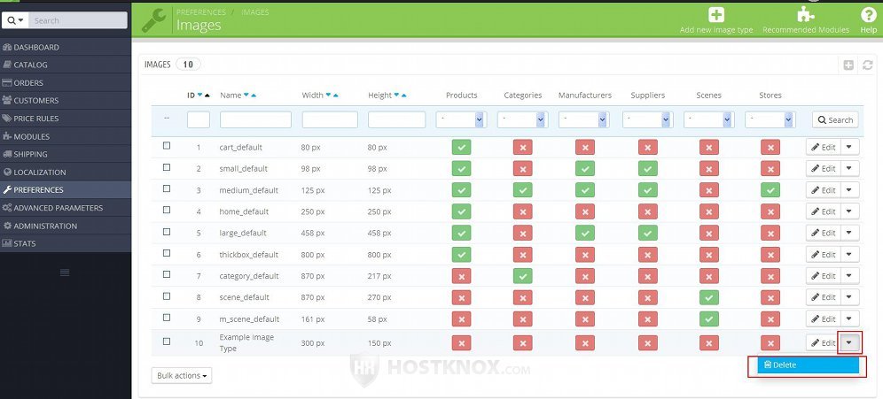The height and width of the screenshot is (399, 883).
Task: Open the Bulk actions dropdown
Action: [182, 375]
